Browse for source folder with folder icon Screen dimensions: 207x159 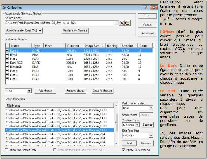click(127, 23)
